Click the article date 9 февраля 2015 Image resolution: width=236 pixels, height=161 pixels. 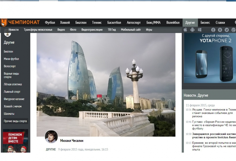coord(83,149)
